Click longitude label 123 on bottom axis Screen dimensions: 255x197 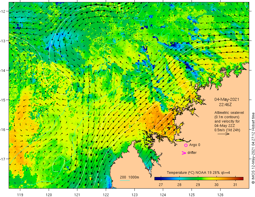pos(134,195)
